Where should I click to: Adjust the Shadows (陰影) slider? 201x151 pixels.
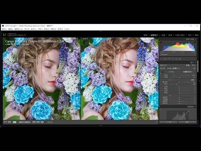[x=179, y=89]
